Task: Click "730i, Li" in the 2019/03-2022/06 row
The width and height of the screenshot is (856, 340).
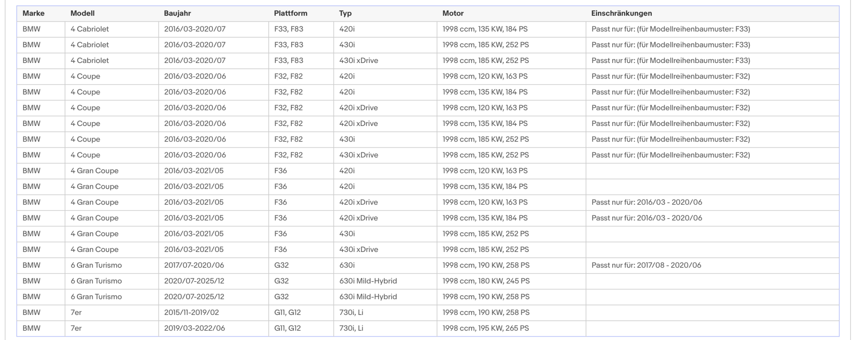Action: pyautogui.click(x=351, y=328)
